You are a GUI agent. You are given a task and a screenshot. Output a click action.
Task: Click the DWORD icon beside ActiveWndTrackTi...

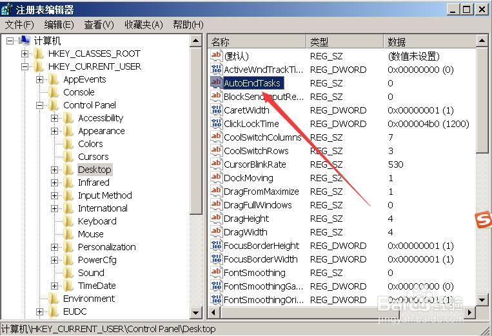click(x=216, y=69)
